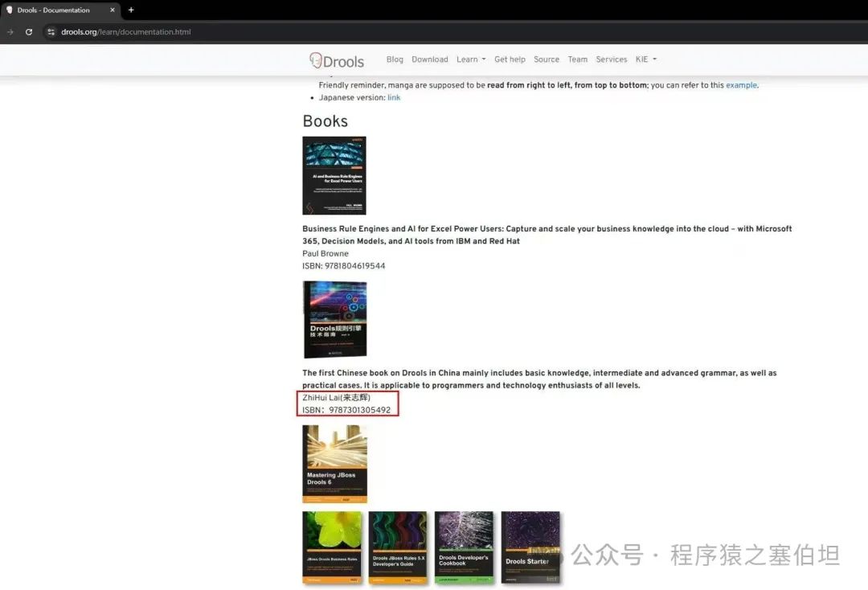The image size is (868, 590).
Task: Click the 'Books' section heading
Action: point(325,121)
